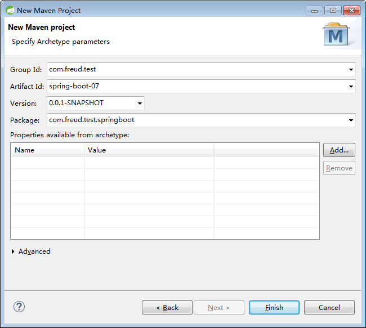
Task: Click the 'Properties available from archetype:' label
Action: coord(70,135)
